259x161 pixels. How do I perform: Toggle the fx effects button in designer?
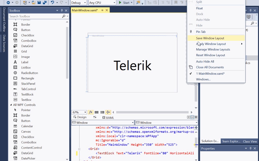click(91, 112)
